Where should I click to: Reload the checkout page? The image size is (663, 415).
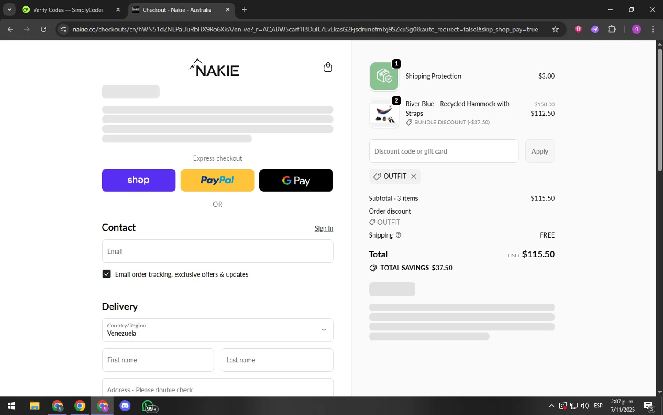point(43,29)
